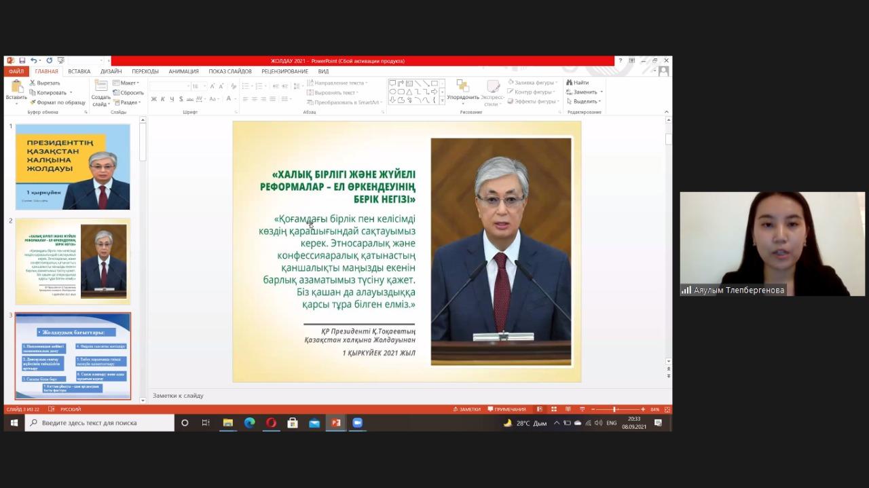
Task: Open the АНИМАЦИЯ ribbon tab
Action: [183, 71]
